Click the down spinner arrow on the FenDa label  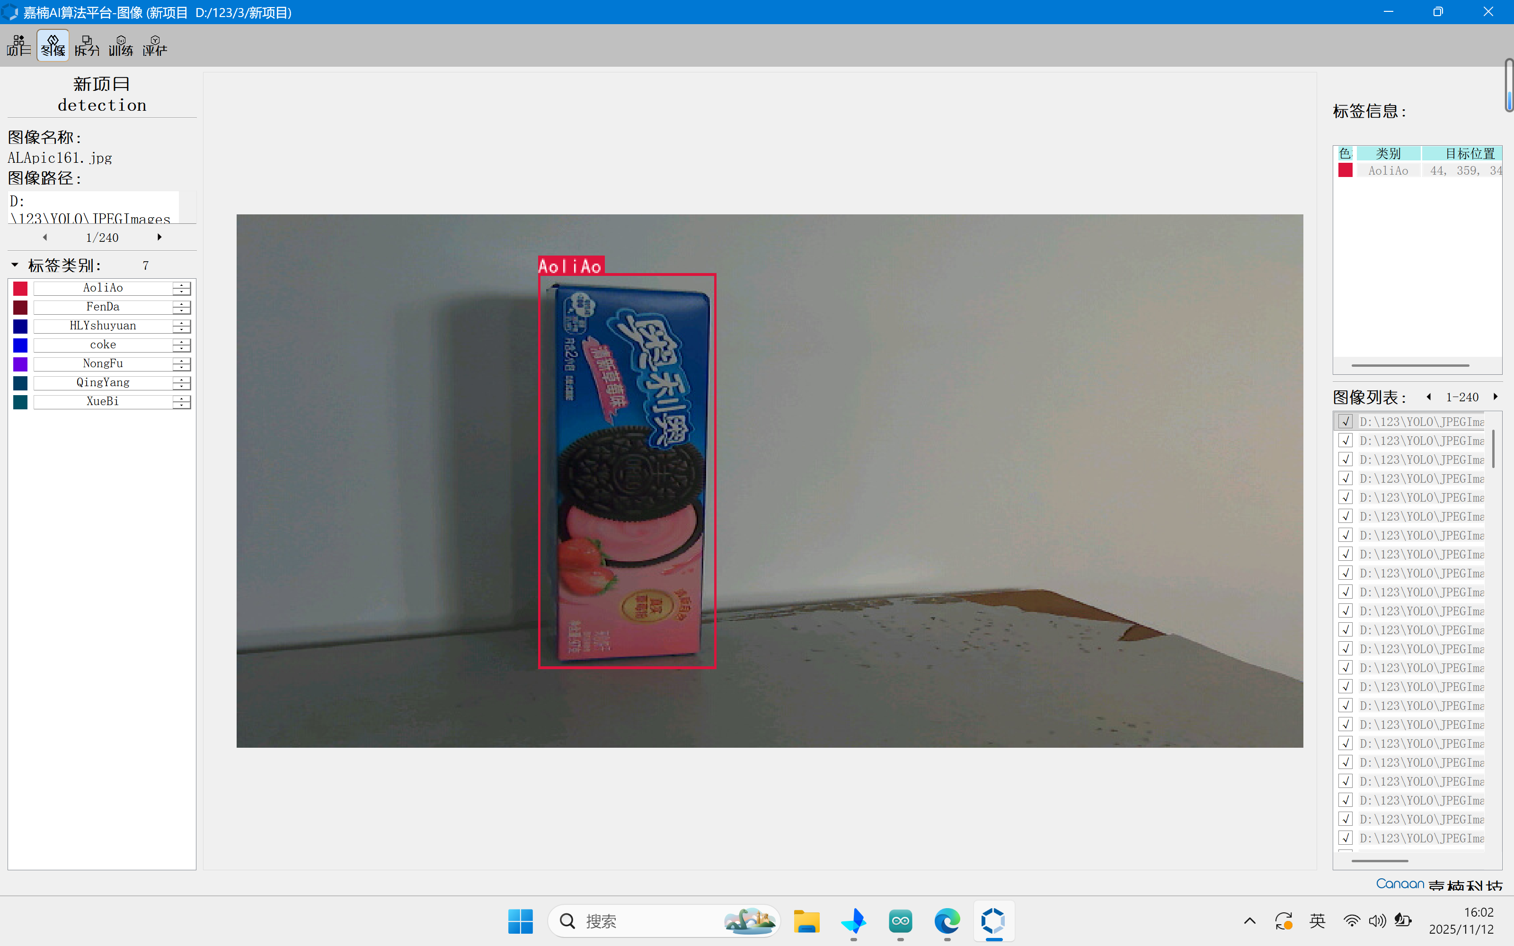point(181,310)
